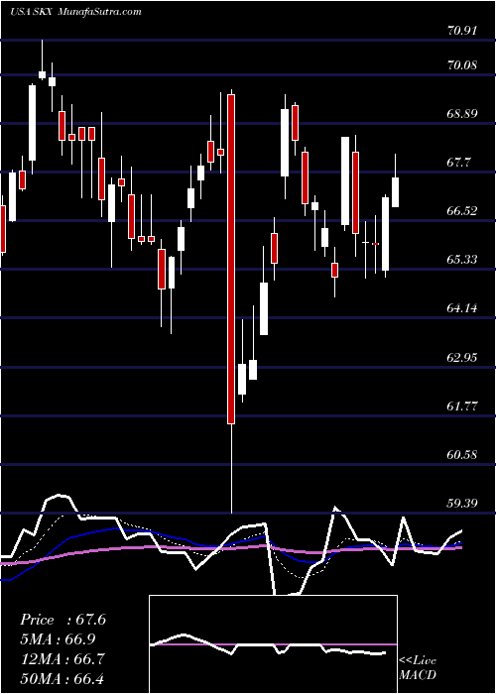
Task: Click the 68.89 price level label
Action: (462, 114)
